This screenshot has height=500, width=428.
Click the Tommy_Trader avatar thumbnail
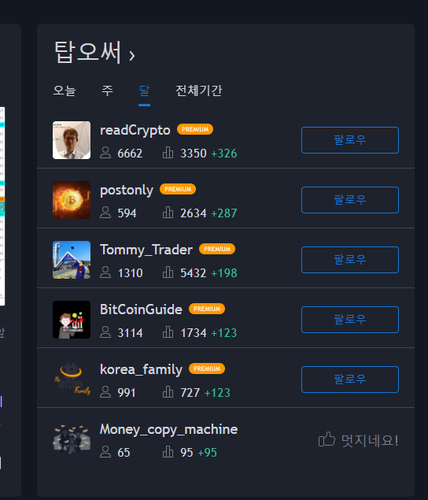[x=72, y=260]
